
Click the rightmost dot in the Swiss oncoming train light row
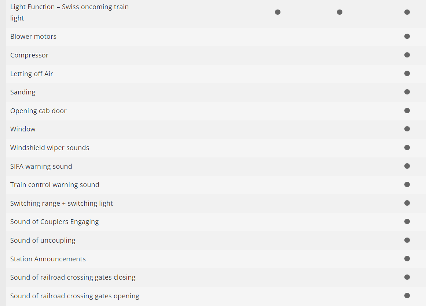[407, 12]
